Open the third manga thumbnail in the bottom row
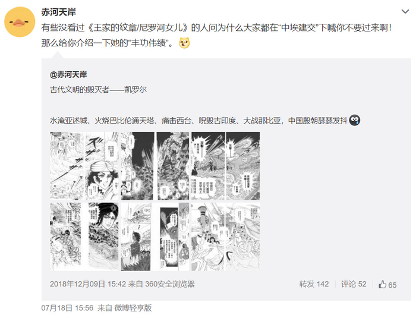 225,237
